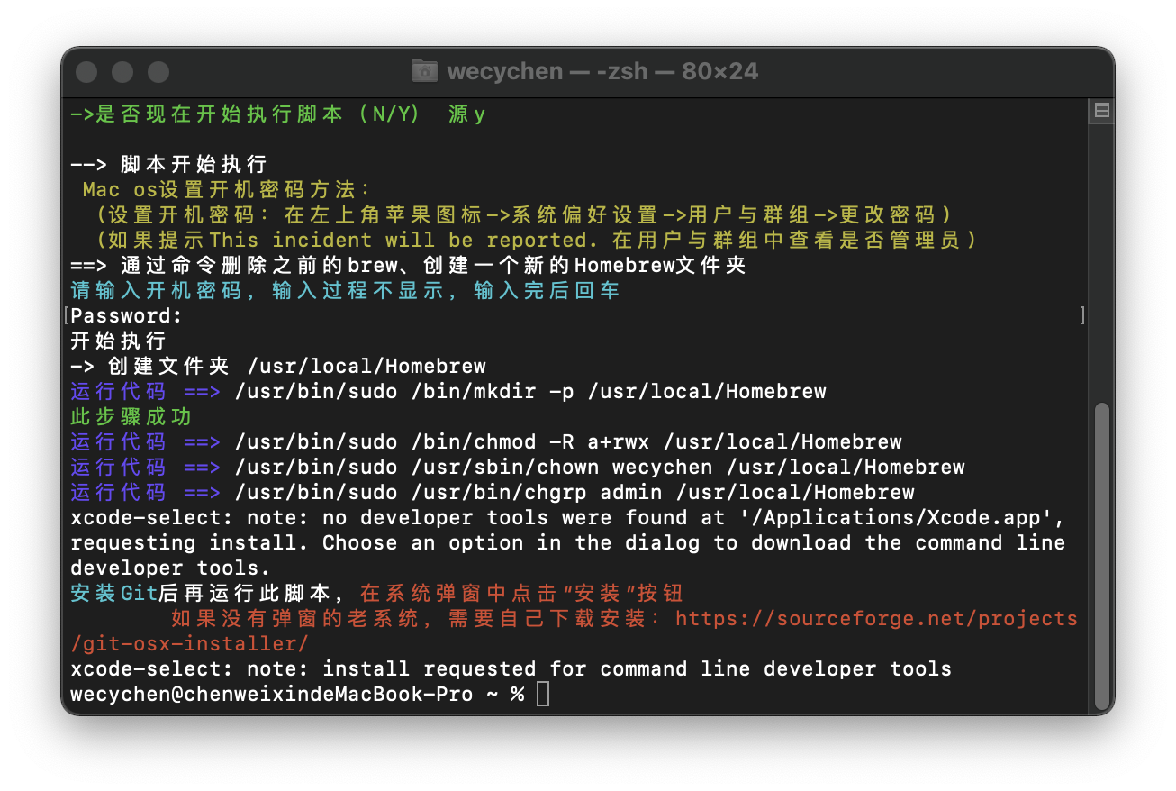Image resolution: width=1176 pixels, height=791 pixels.
Task: Click the '如果没有弹窗的老系统' red text
Action: click(303, 619)
